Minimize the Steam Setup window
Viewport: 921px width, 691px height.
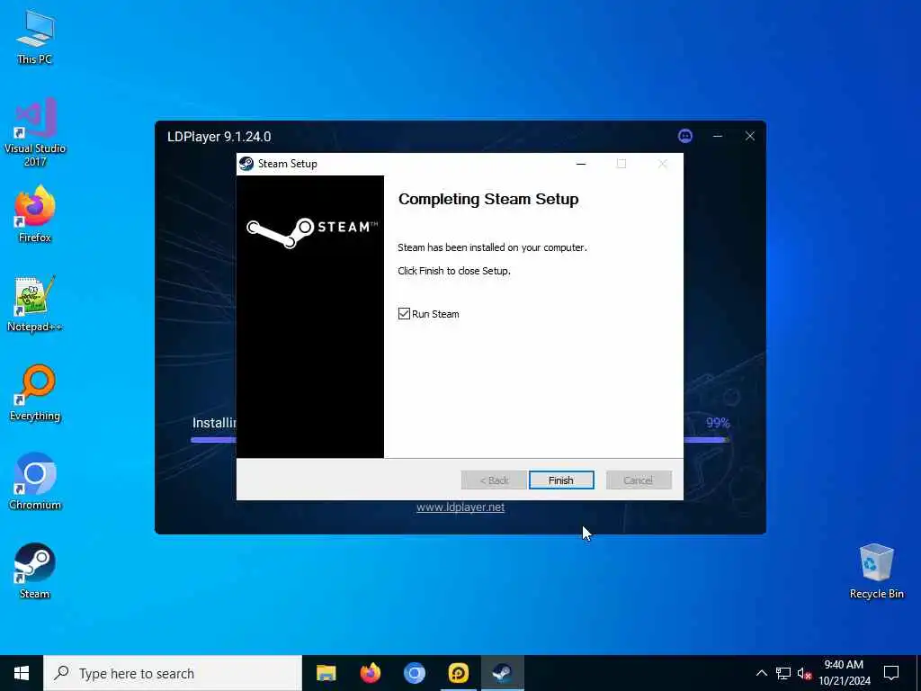click(581, 164)
